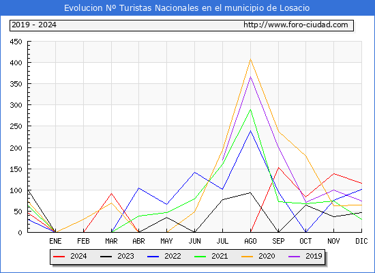Screen dimensions: 375x273
Task: Click the 300 y-axis value
Action: [16, 105]
